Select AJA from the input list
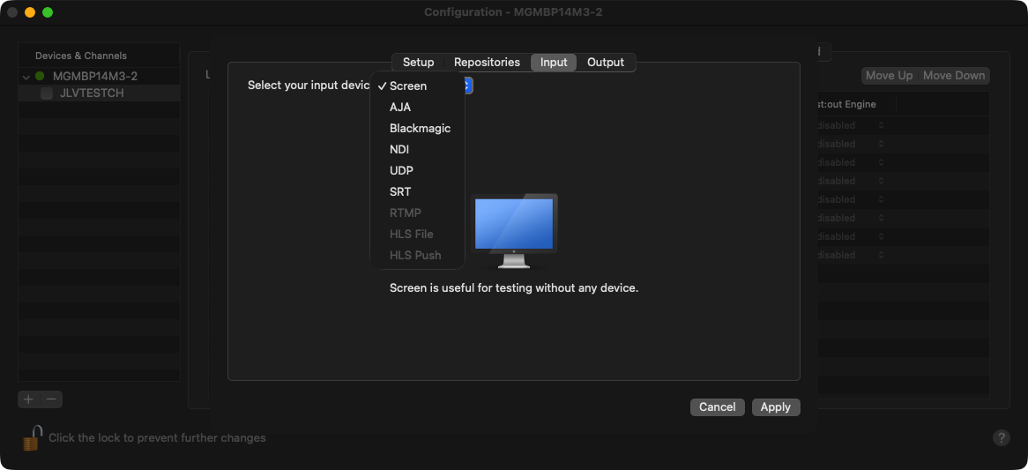This screenshot has width=1028, height=470. pos(400,107)
